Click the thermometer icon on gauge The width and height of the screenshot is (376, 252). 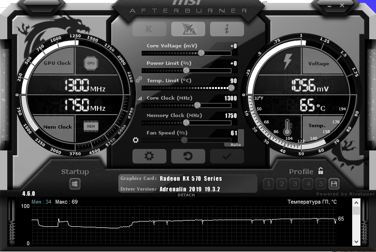pyautogui.click(x=287, y=127)
